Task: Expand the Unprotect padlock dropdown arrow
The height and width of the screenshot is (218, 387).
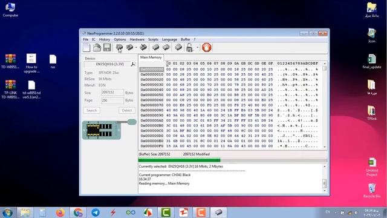Action: click(198, 47)
